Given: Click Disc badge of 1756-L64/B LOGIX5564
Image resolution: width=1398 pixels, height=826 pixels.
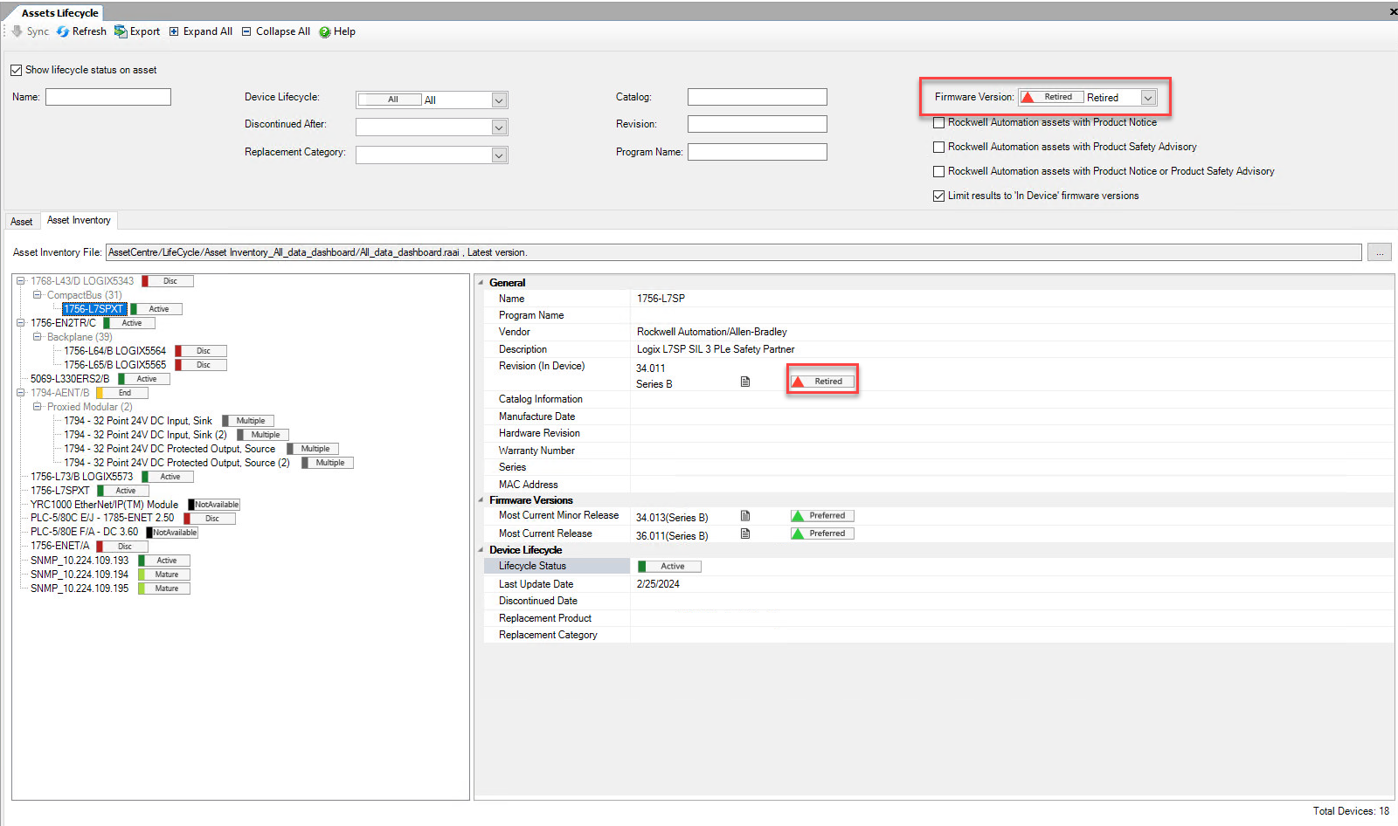Looking at the screenshot, I should pos(201,351).
